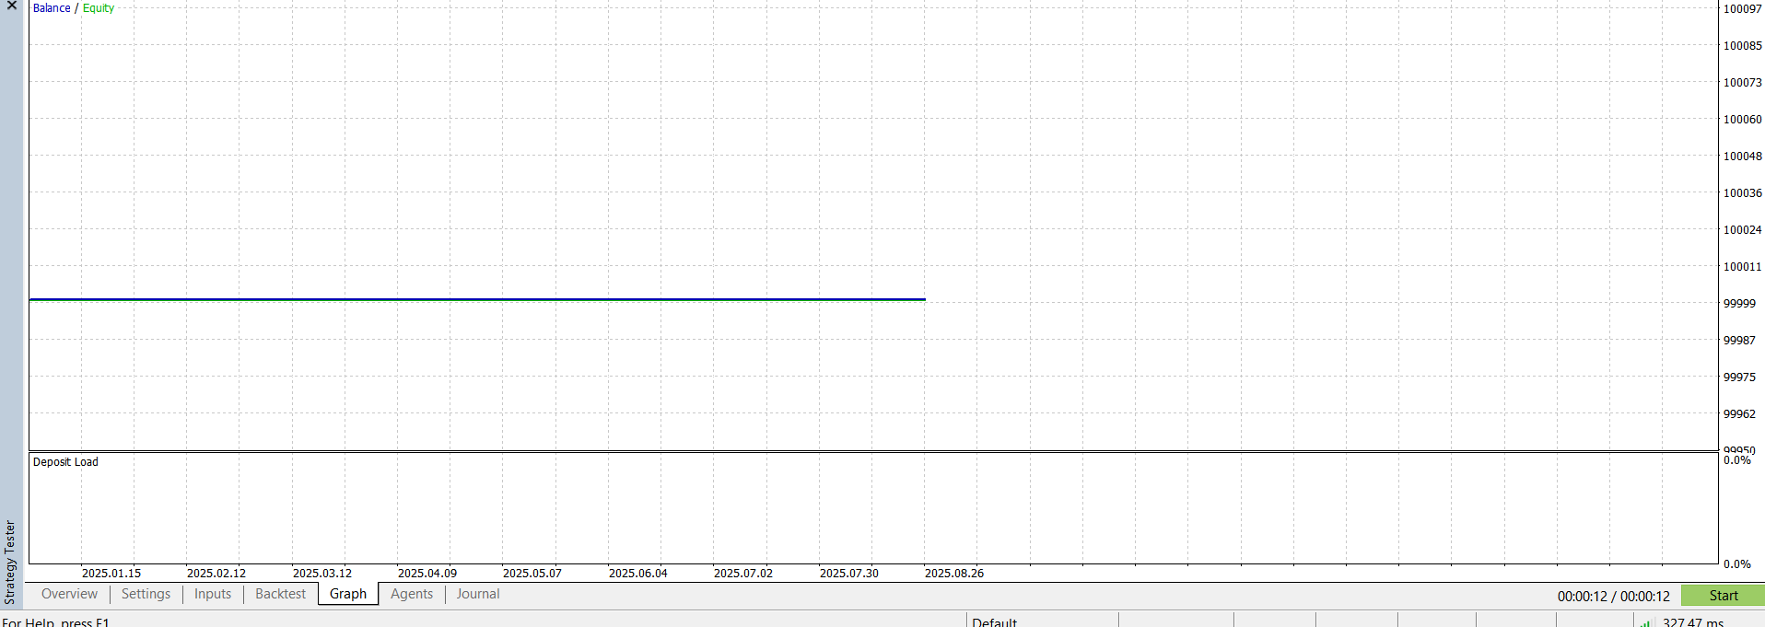Click the 2025.07.02 date label
Screen dimensions: 1765x627
[x=743, y=573]
